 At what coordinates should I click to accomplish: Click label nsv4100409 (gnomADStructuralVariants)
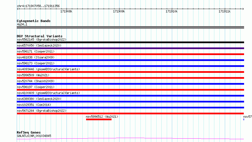tap(48, 93)
